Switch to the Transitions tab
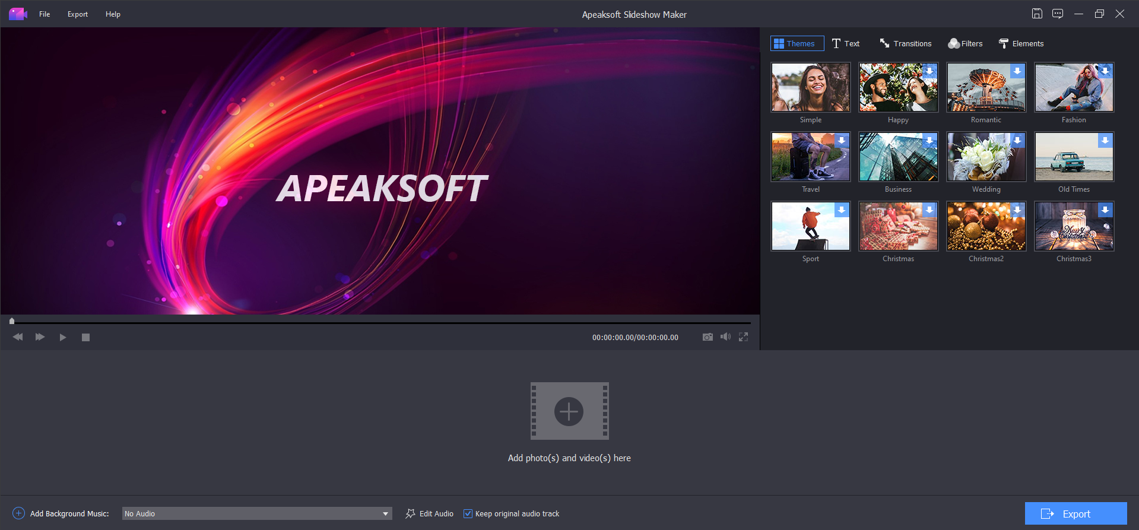1139x530 pixels. 906,43
